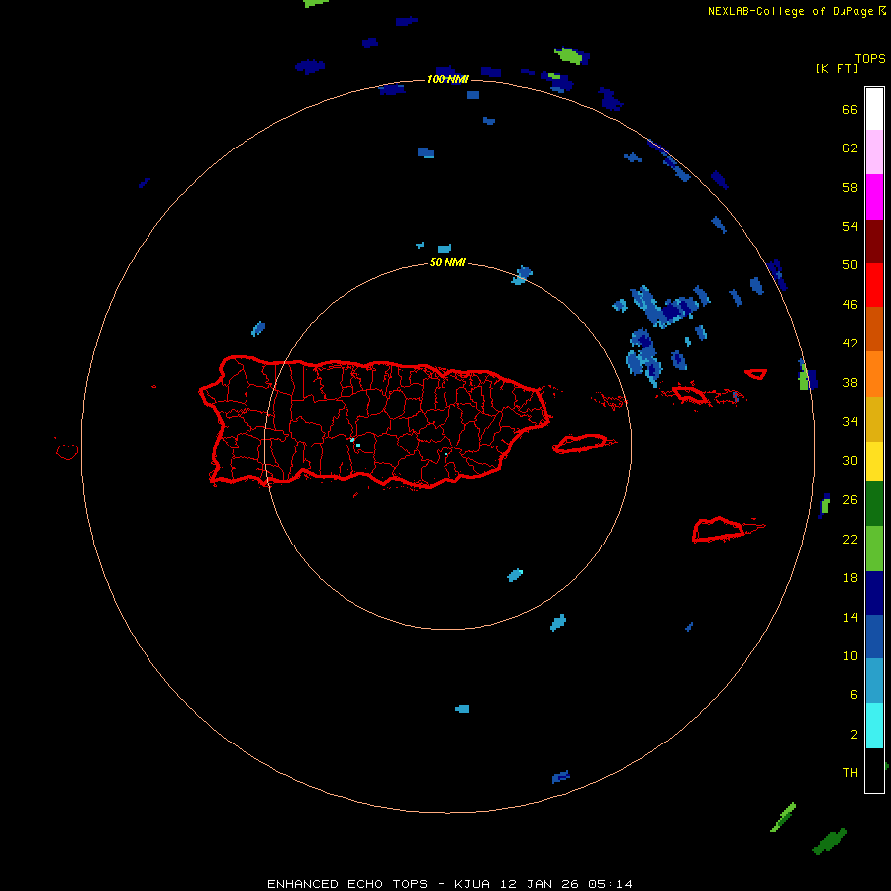Click the light pink legend swatch
This screenshot has height=891, width=891.
click(x=874, y=152)
